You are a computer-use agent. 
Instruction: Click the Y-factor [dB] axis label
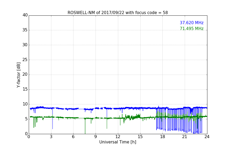click(x=18, y=75)
